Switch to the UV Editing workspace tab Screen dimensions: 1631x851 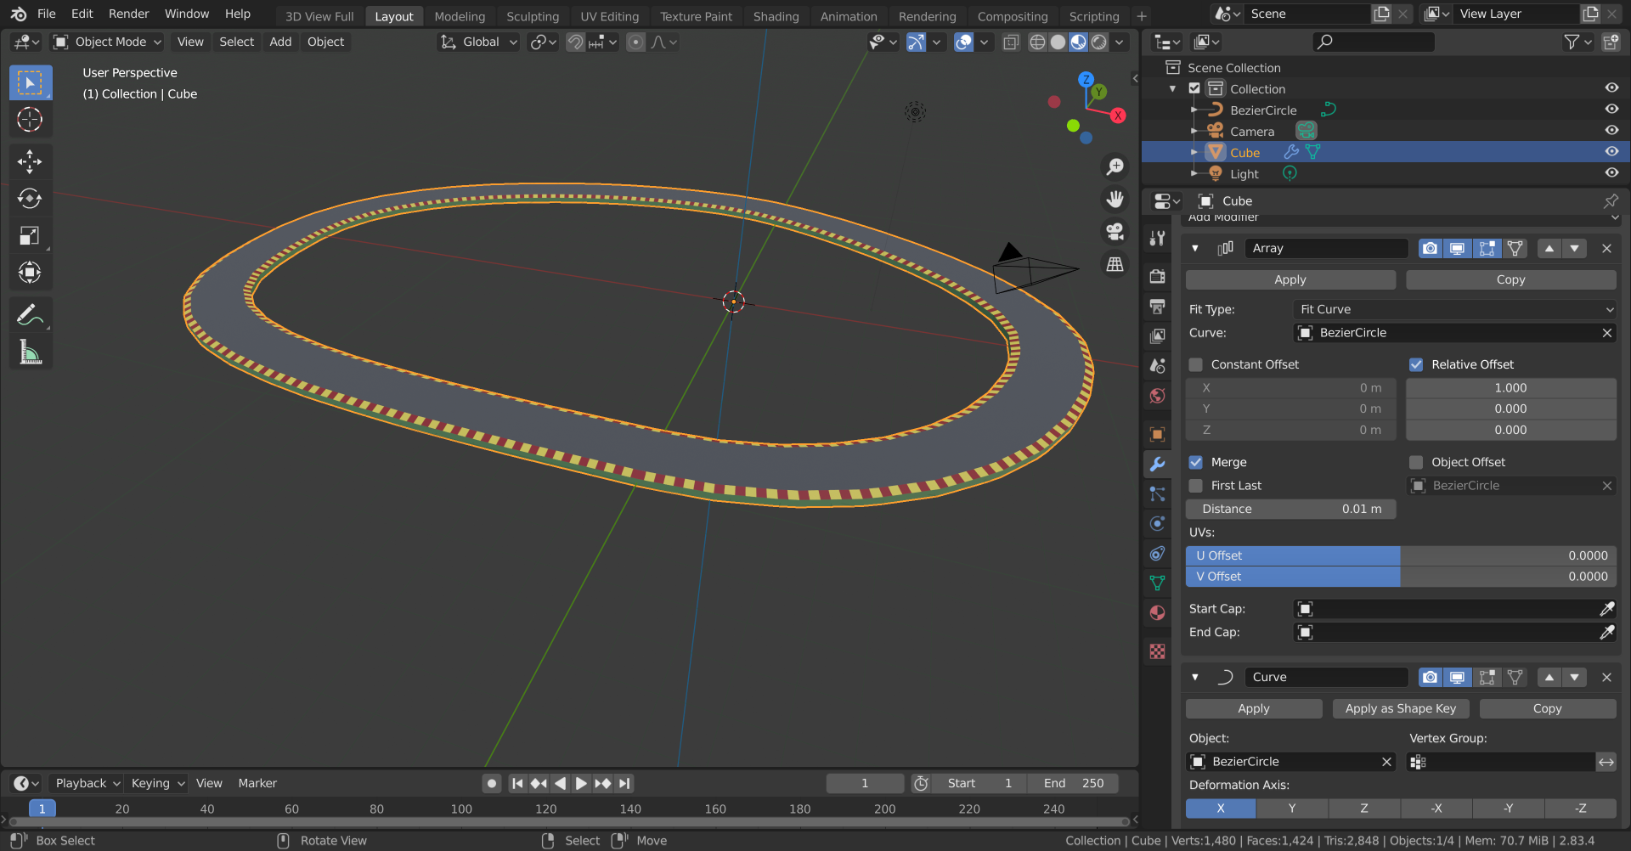(609, 16)
